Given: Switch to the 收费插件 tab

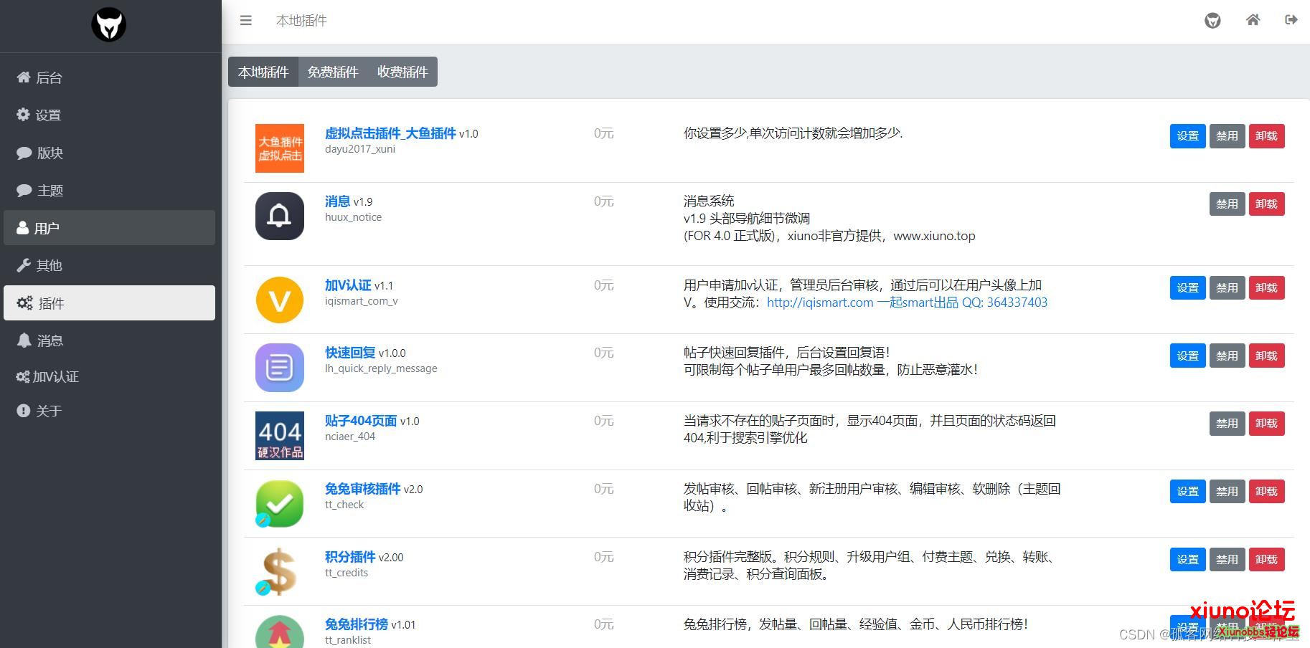Looking at the screenshot, I should (402, 72).
